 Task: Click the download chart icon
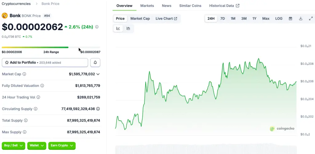pyautogui.click(x=301, y=19)
